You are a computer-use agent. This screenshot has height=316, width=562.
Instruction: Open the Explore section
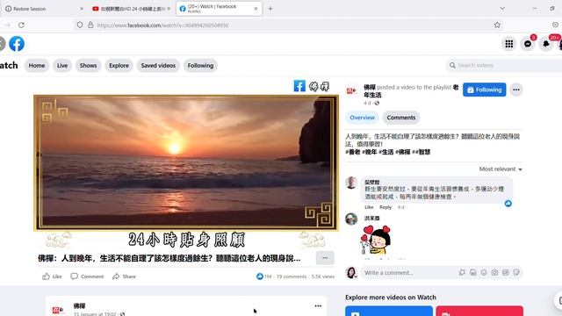click(119, 66)
